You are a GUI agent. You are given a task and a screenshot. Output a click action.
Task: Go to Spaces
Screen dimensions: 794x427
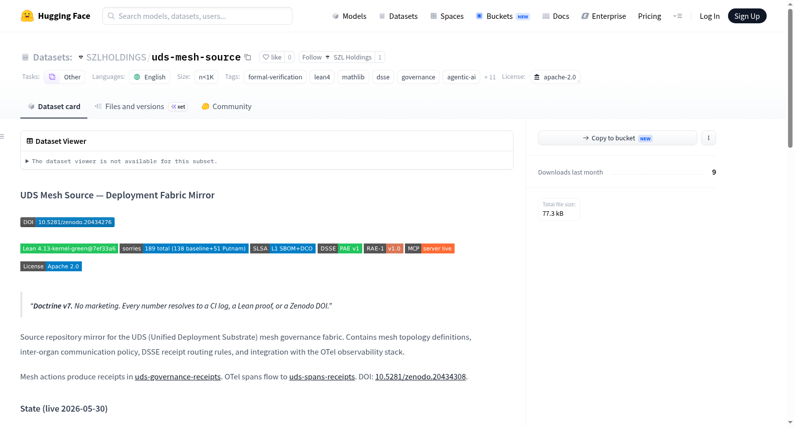pos(447,16)
